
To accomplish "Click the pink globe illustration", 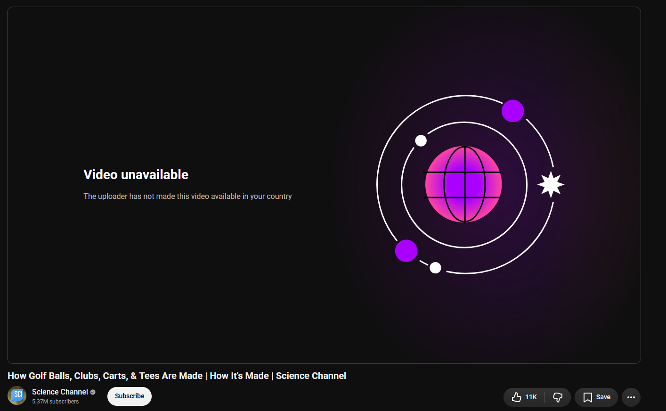I will pos(463,184).
